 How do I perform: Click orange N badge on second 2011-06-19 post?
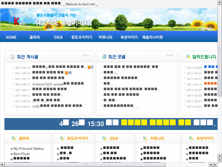click(66, 73)
